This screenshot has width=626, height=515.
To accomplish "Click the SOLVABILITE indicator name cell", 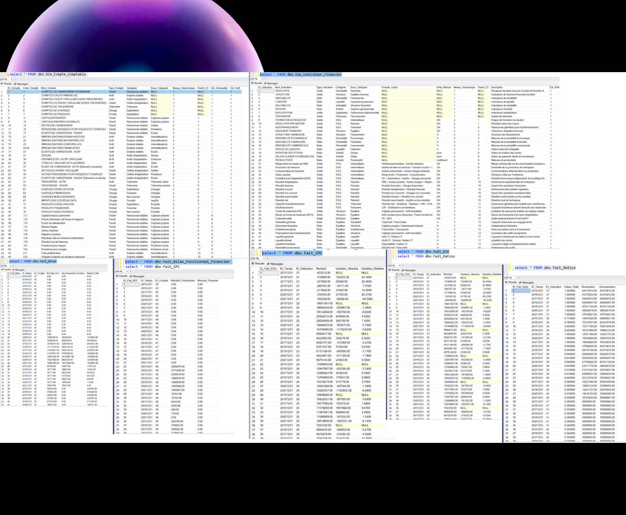I will tap(283, 106).
